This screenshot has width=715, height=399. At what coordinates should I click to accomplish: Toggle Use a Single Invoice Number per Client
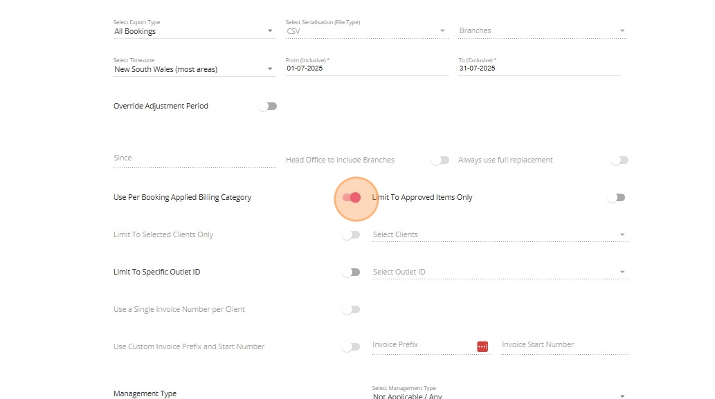[351, 310]
